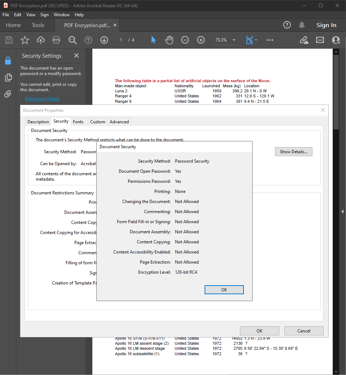Viewport: 346px width, 375px height.
Task: Open the fit page options dropdown
Action: click(256, 40)
